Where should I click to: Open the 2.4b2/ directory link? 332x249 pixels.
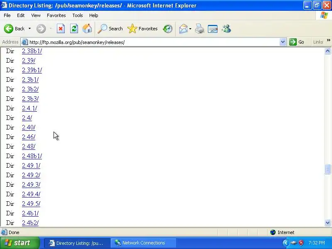pyautogui.click(x=30, y=222)
